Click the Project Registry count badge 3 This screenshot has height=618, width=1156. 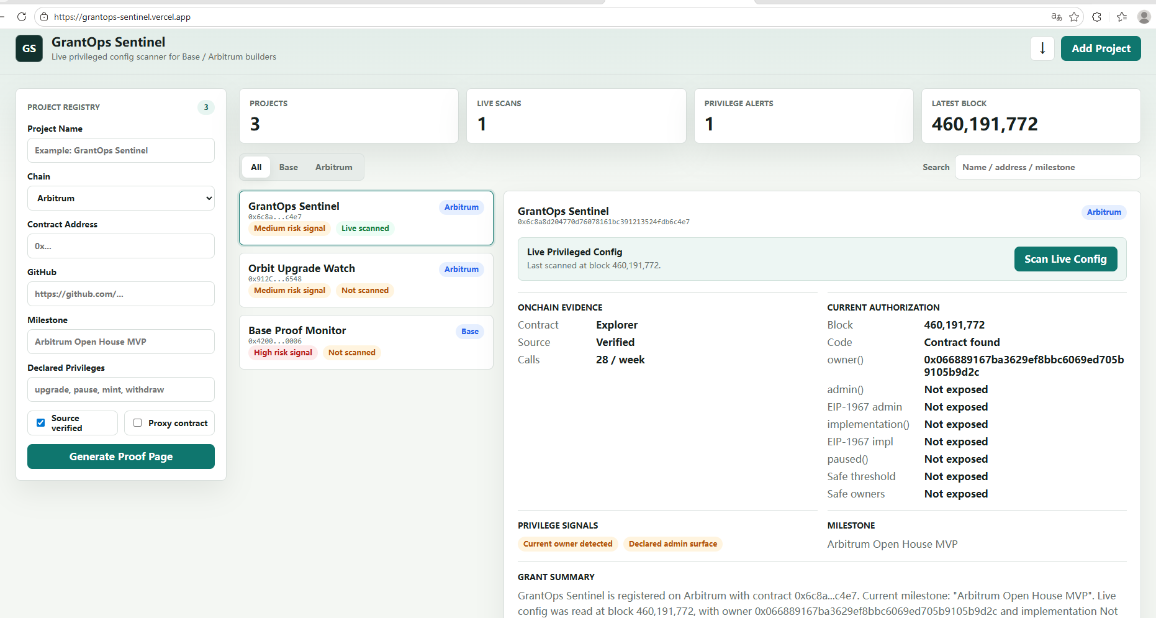tap(206, 107)
